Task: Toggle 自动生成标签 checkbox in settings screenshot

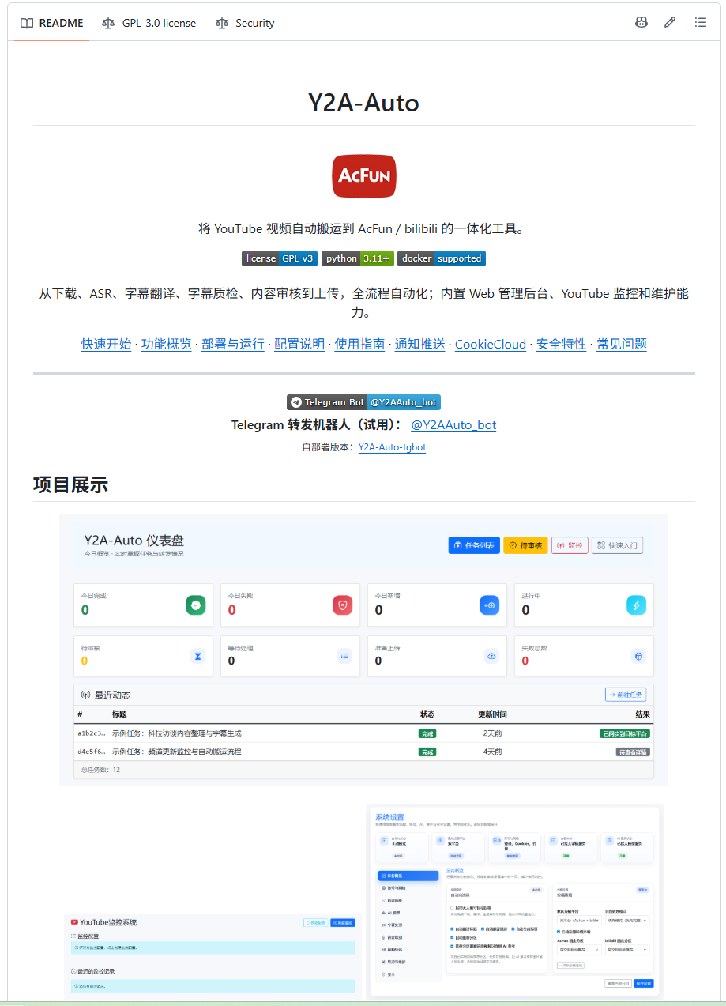Action: pyautogui.click(x=513, y=929)
